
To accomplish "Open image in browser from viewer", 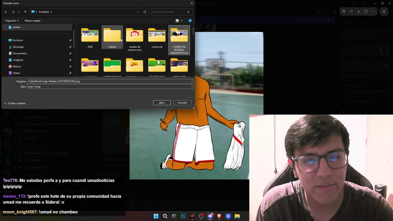I will 366,12.
